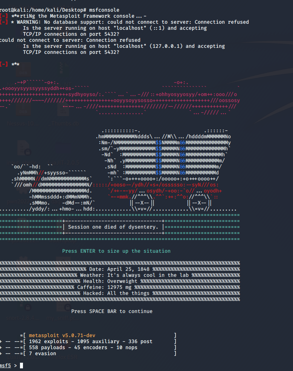Place cursor at the msf5 prompt input block
The width and height of the screenshot is (293, 371).
21,366
